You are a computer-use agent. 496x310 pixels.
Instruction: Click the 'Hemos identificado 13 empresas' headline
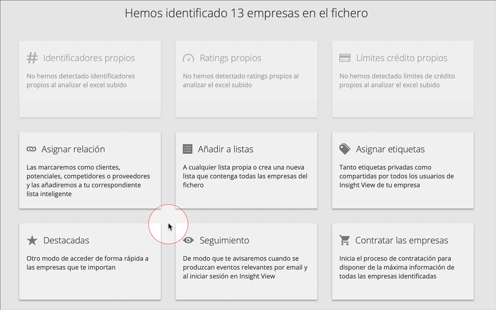pos(247,13)
